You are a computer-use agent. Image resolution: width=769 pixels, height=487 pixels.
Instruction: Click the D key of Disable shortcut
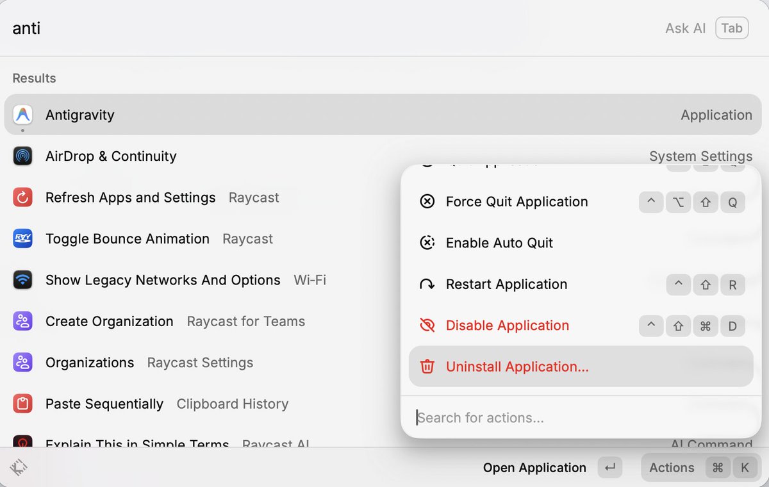click(x=732, y=326)
